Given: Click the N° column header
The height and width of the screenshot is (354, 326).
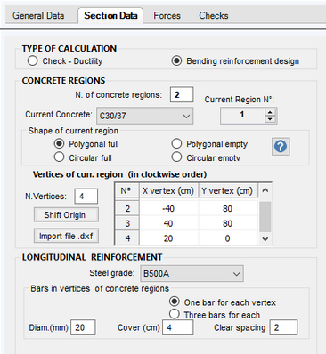Looking at the screenshot, I should [127, 190].
